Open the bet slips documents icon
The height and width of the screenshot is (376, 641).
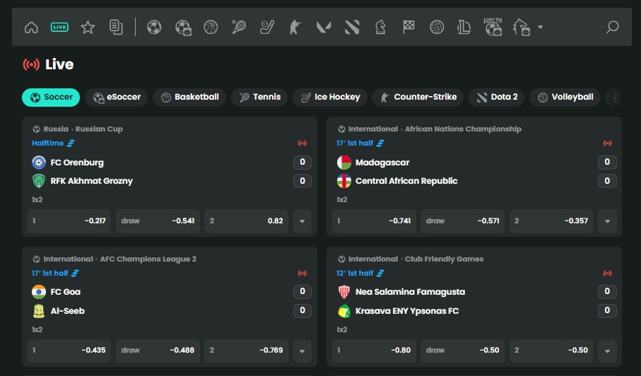click(x=116, y=28)
